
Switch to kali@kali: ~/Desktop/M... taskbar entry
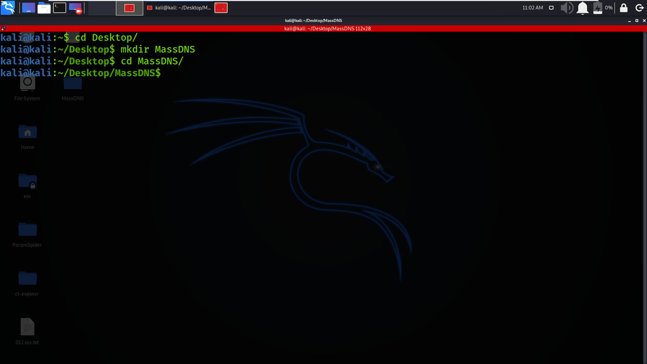tap(179, 8)
